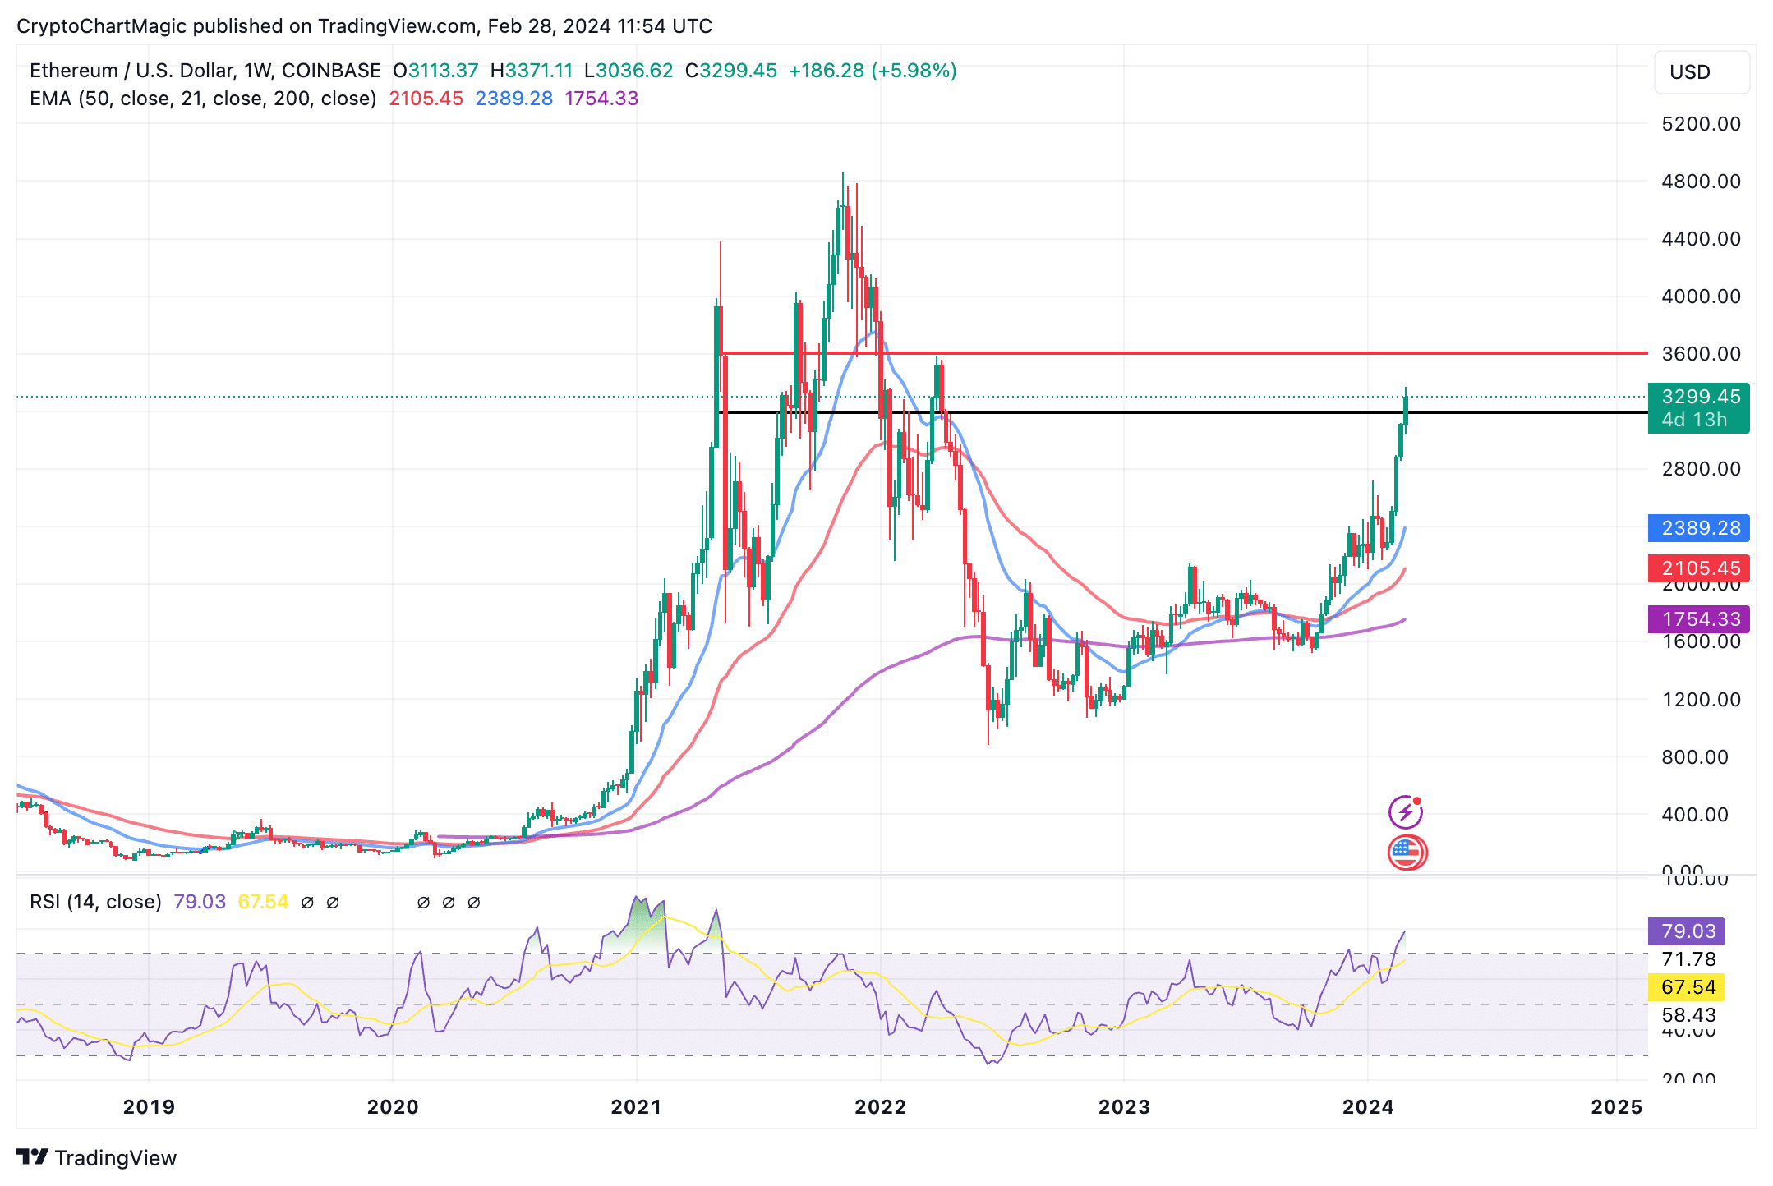1773x1186 pixels.
Task: Click the 4000.00 price axis label
Action: click(1701, 296)
